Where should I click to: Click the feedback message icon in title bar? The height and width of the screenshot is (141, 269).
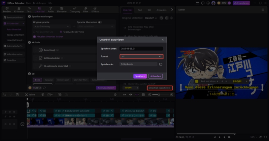203,3
